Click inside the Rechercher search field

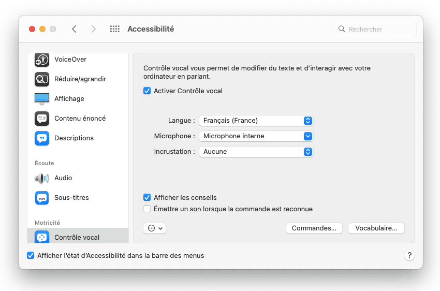[x=379, y=30]
